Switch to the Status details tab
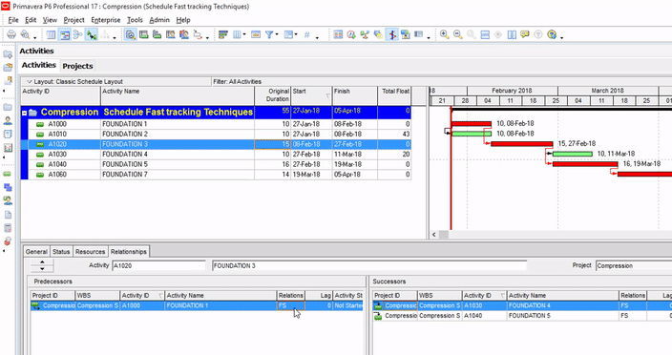The width and height of the screenshot is (672, 355). point(61,251)
